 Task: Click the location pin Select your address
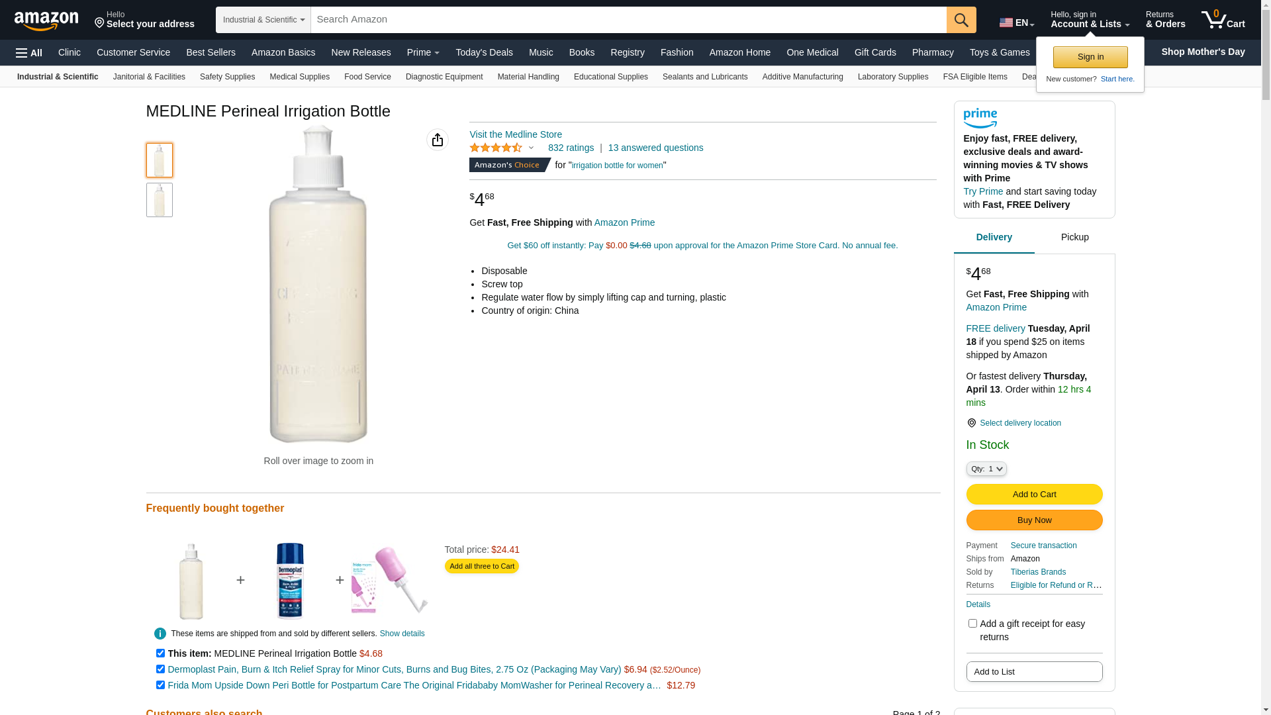(x=144, y=20)
